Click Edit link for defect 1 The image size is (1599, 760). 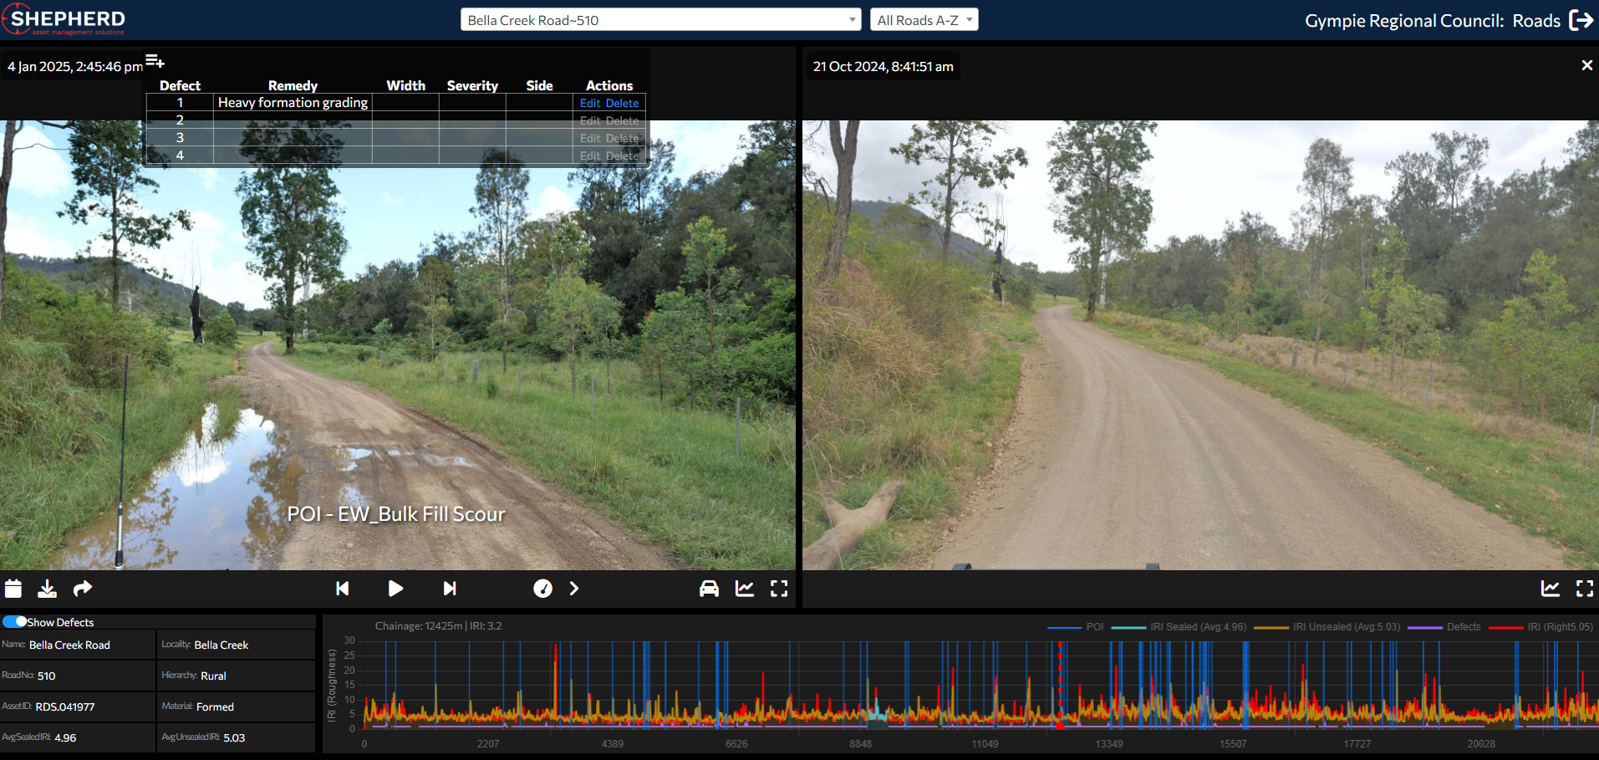(590, 103)
